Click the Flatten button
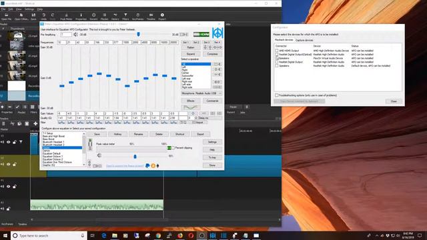This screenshot has width=427, height=240. click(x=191, y=47)
